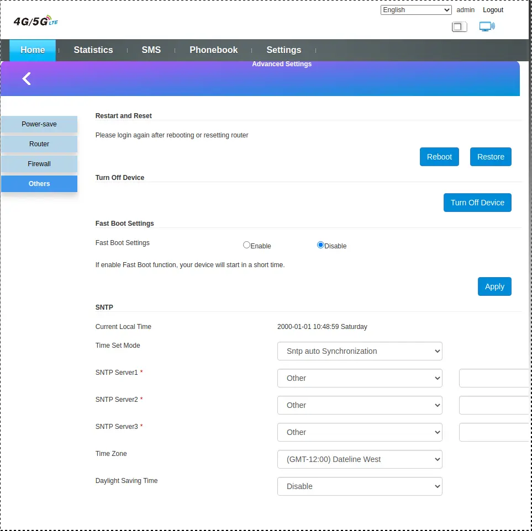Open the Phonebook tab
This screenshot has height=531, width=532.
click(213, 50)
